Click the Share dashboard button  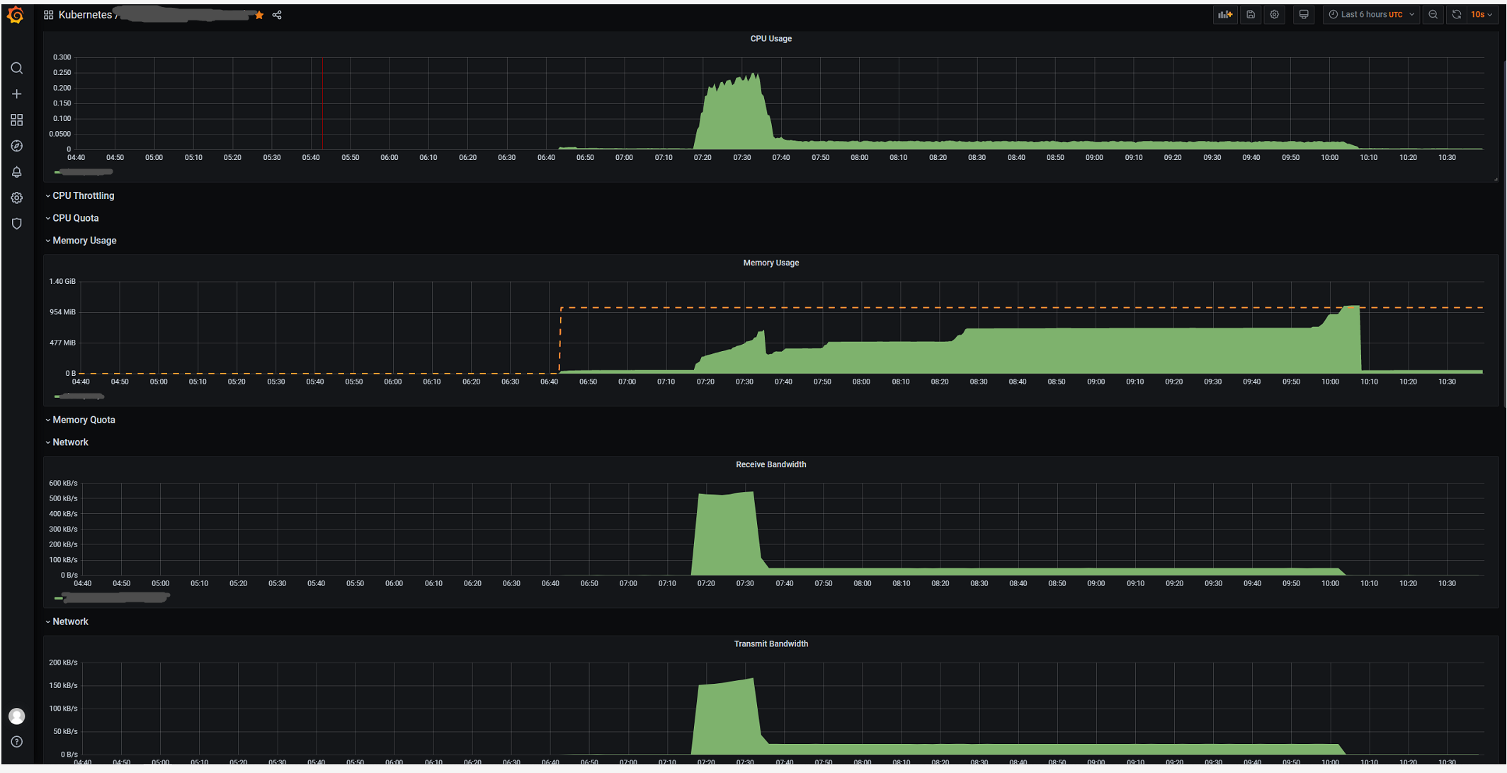tap(276, 14)
